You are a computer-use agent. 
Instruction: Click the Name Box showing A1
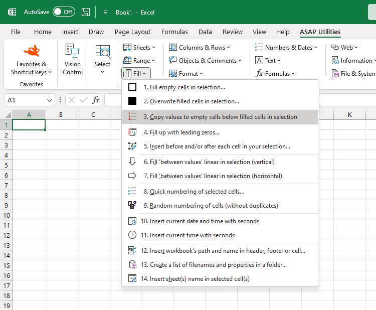coord(25,100)
